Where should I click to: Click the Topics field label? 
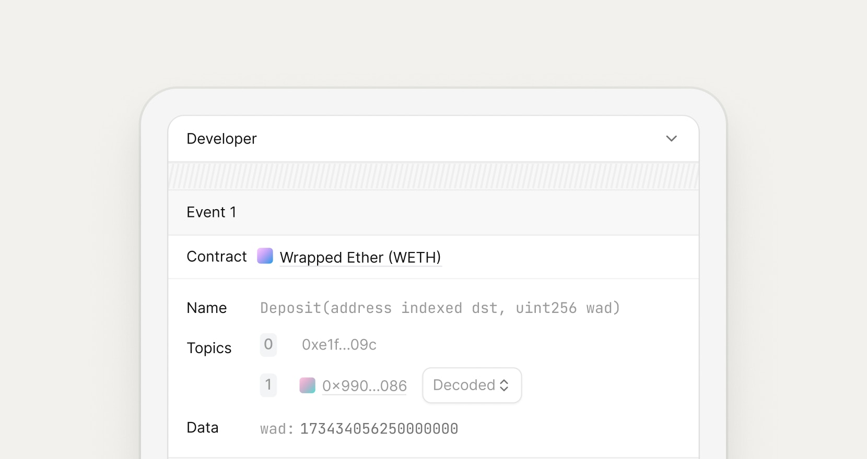209,348
